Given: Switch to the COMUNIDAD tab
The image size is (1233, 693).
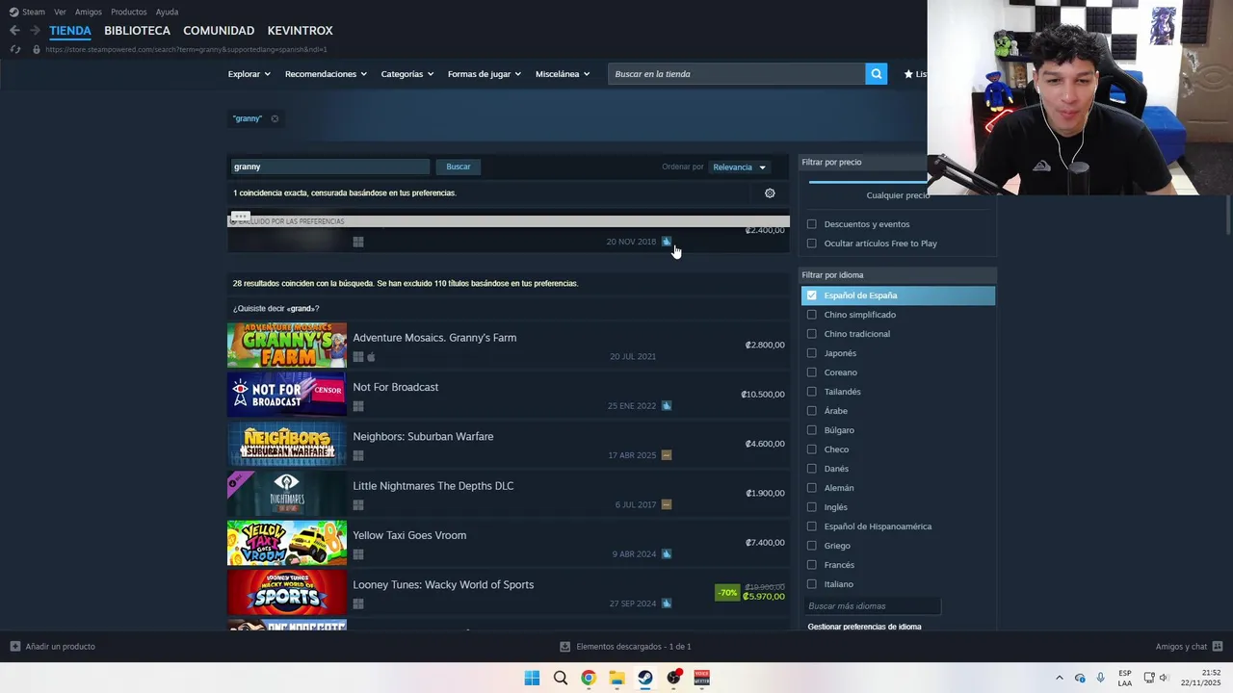Looking at the screenshot, I should [x=219, y=31].
